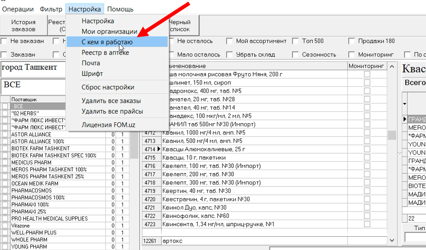Viewport: 426px width, 250px height.
Task: Enable the 'Топ 500' checkbox
Action: pos(296,41)
